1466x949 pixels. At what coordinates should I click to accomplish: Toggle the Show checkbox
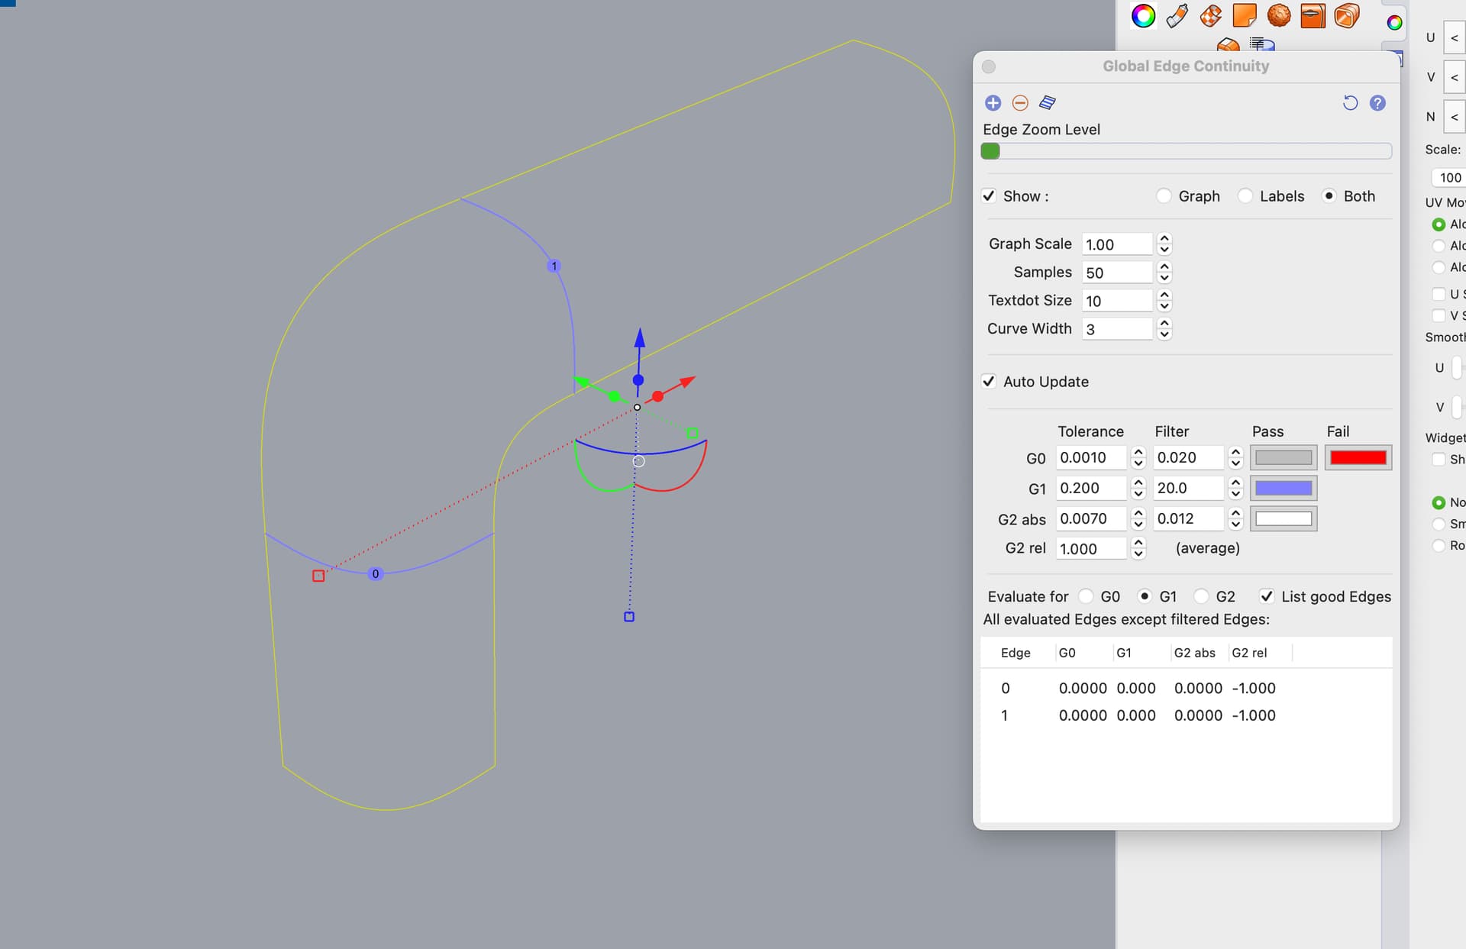[x=989, y=196]
